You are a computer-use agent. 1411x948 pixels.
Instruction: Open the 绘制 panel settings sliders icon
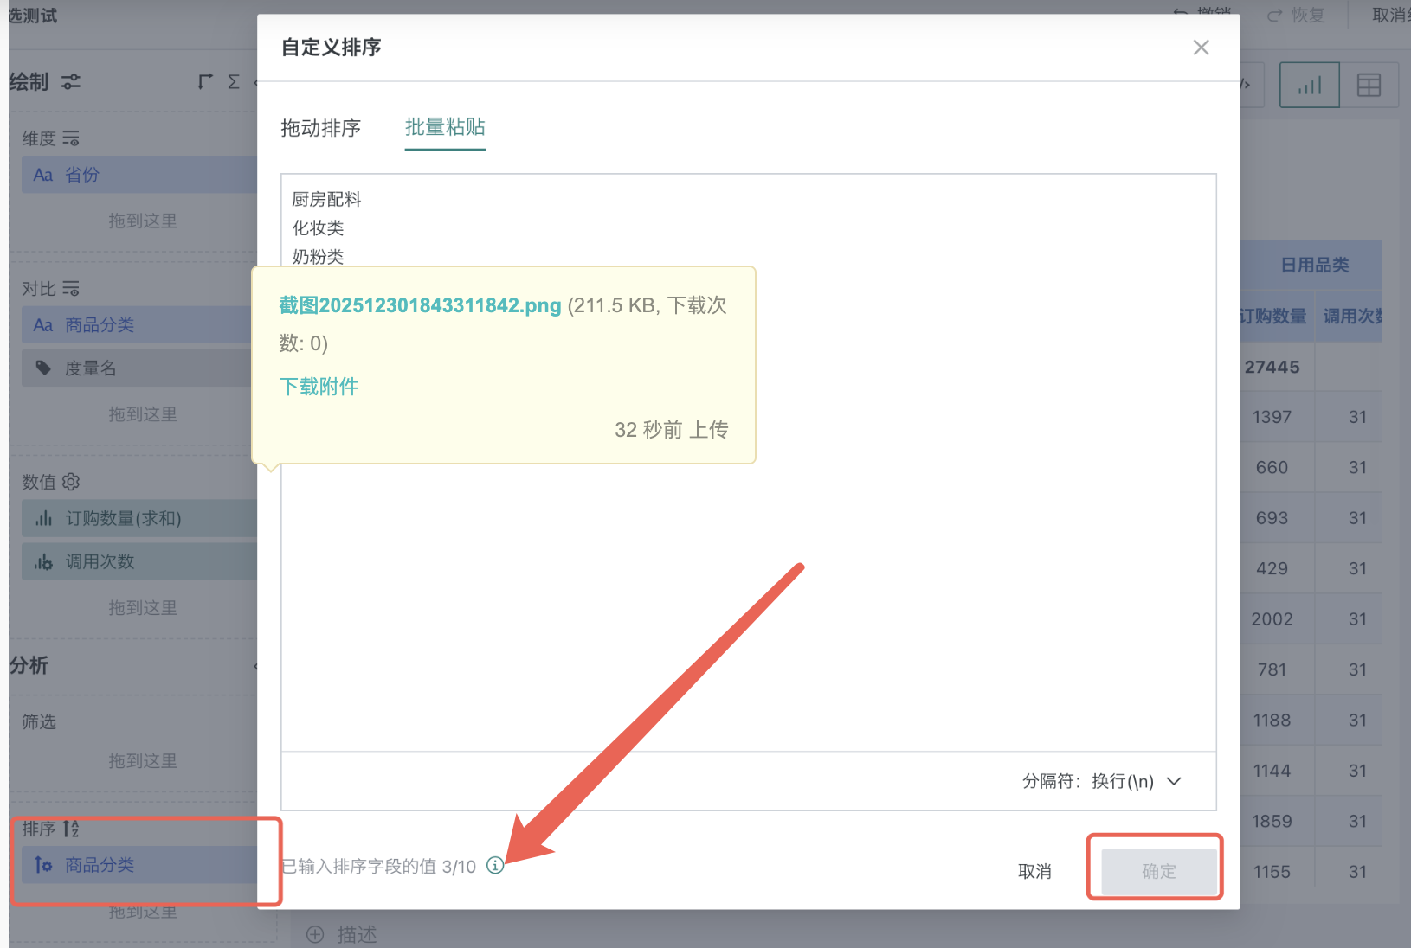pyautogui.click(x=72, y=82)
